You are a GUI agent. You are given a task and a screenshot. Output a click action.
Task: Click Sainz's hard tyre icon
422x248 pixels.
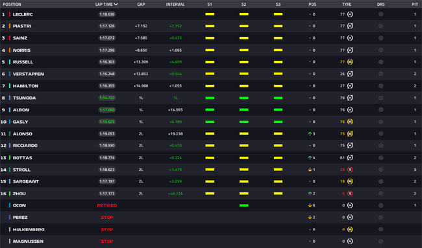pyautogui.click(x=350, y=38)
